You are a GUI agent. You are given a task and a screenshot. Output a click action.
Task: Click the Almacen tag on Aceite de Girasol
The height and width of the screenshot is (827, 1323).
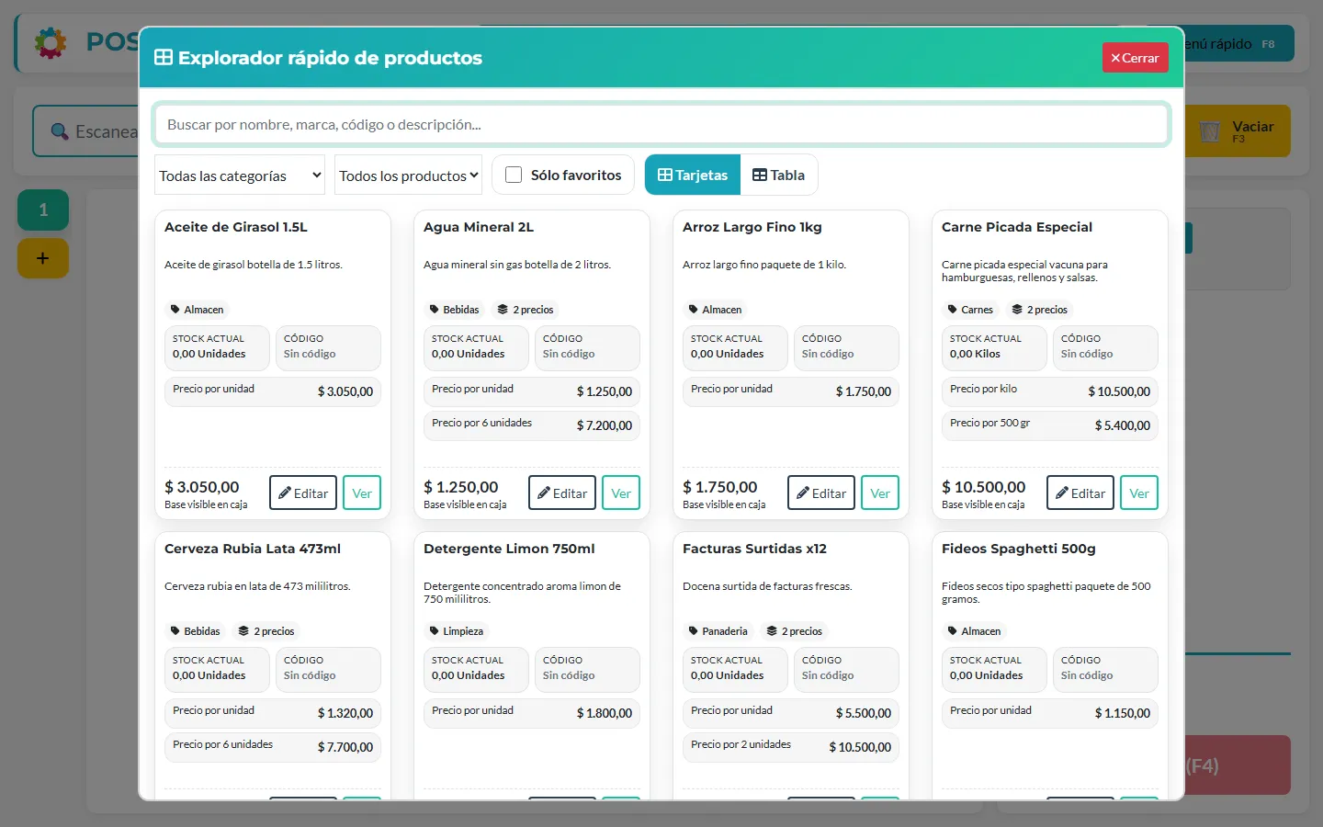[198, 310]
